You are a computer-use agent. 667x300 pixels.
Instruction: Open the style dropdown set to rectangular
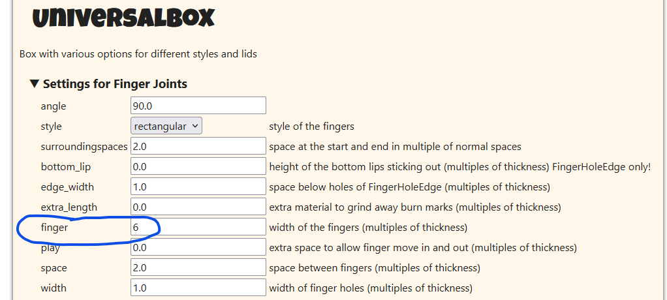[166, 127]
